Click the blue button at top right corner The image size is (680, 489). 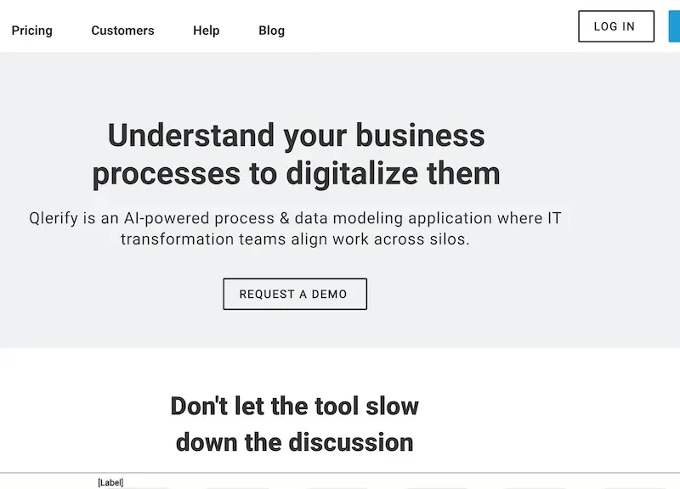point(677,25)
